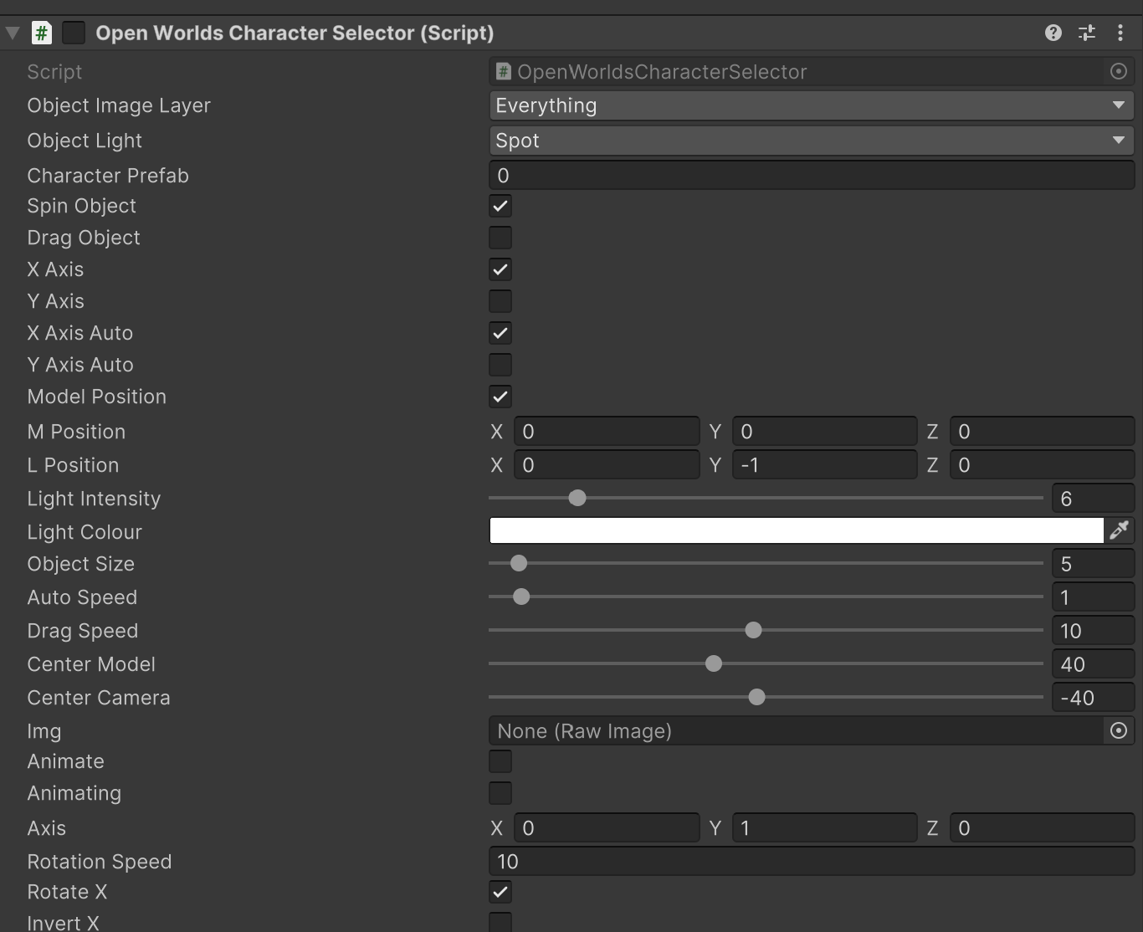The height and width of the screenshot is (932, 1143).
Task: Open the Object Light dropdown
Action: (810, 141)
